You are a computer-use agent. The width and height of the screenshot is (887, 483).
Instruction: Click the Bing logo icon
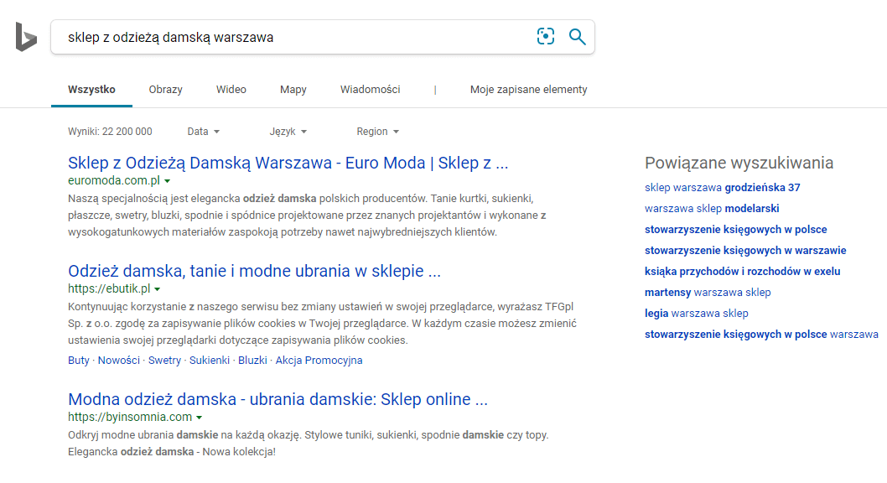(26, 37)
